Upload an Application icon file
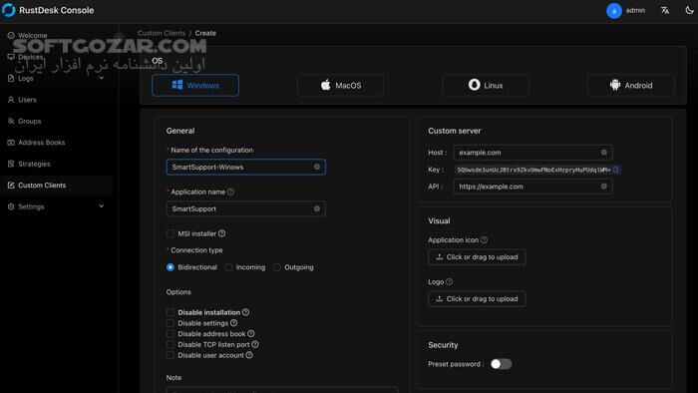This screenshot has height=393, width=698. click(477, 257)
